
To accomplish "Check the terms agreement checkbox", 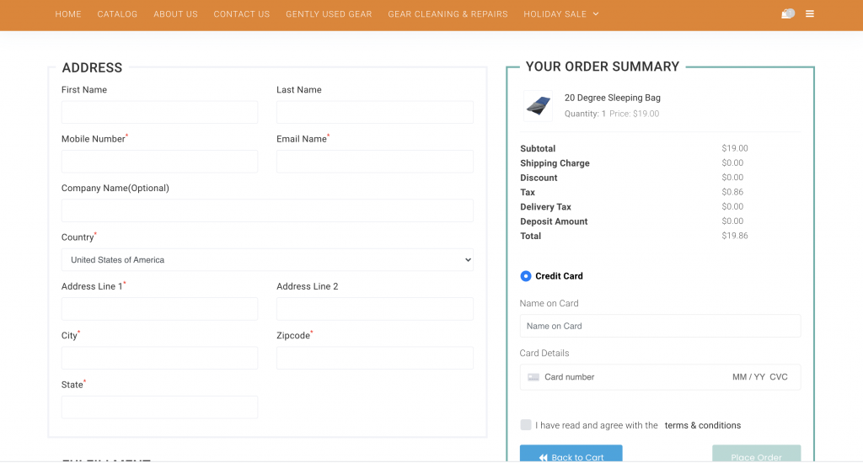I will coord(526,425).
